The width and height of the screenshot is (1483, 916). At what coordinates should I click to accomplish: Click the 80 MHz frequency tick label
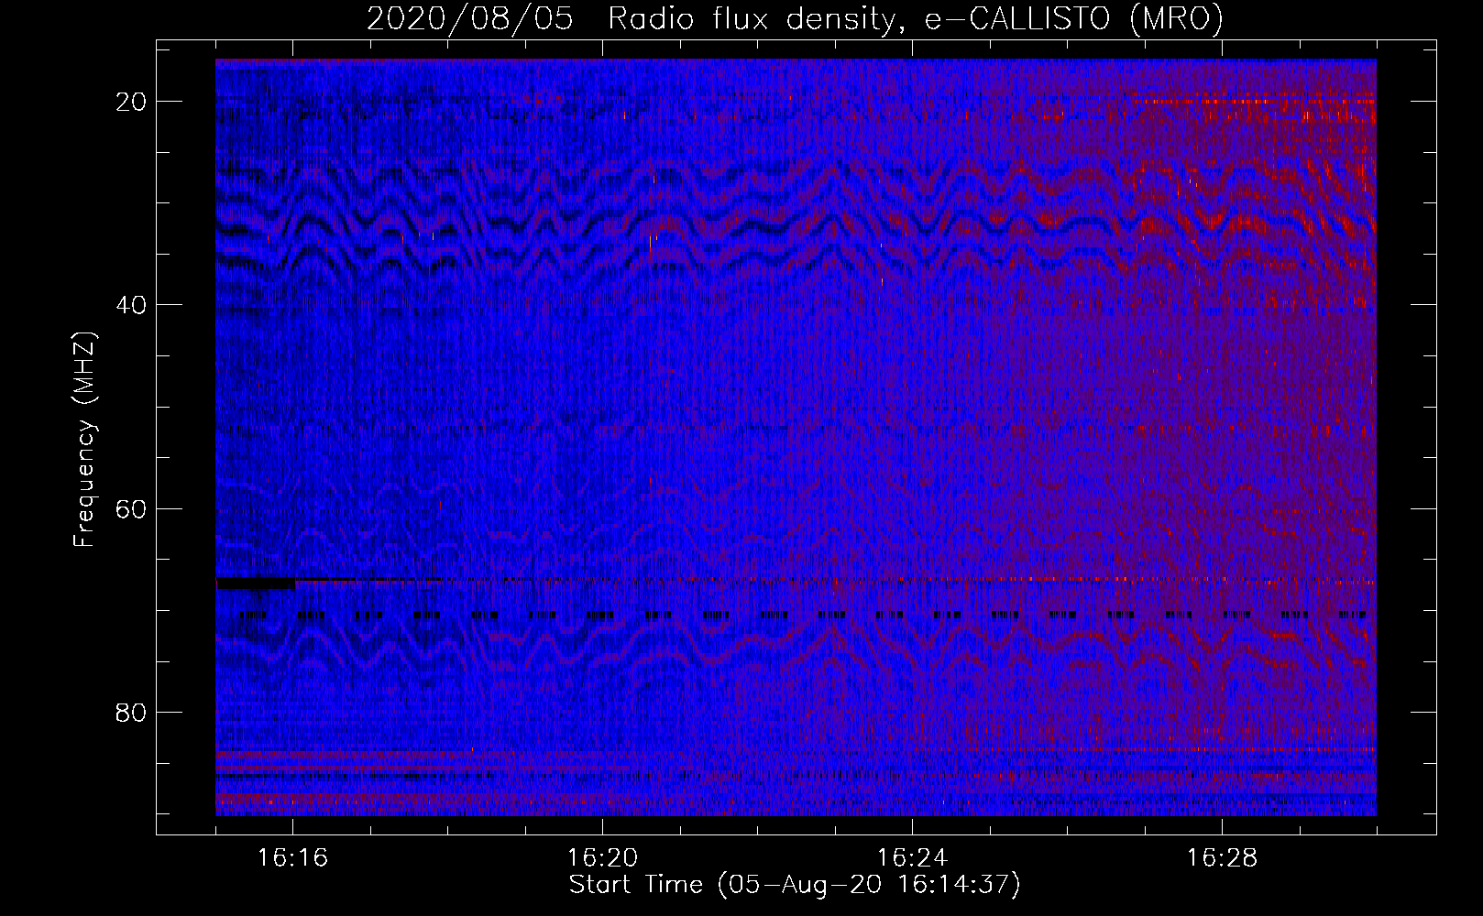coord(131,712)
